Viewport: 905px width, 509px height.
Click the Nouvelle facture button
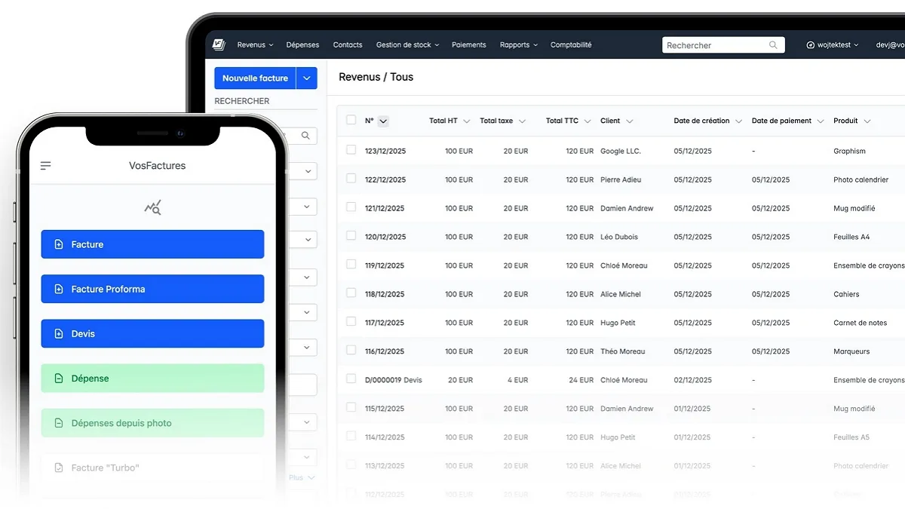[x=255, y=78]
